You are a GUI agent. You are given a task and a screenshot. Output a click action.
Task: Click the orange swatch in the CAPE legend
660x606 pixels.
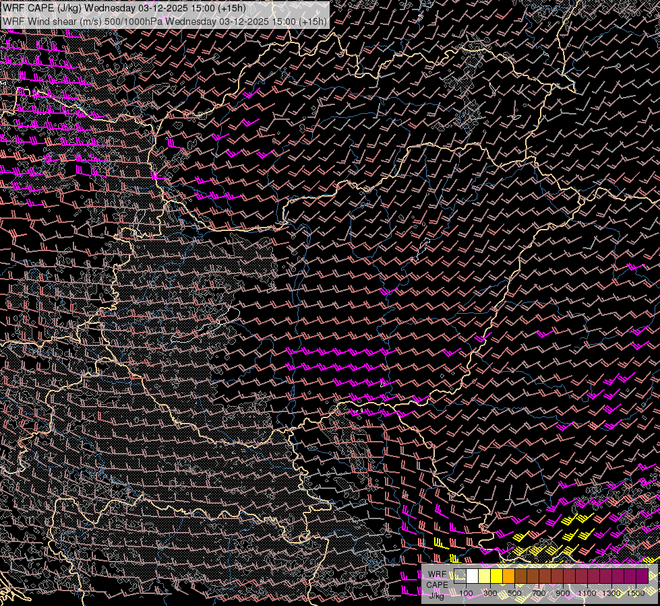(509, 576)
